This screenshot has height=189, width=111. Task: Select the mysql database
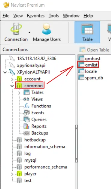point(30,160)
